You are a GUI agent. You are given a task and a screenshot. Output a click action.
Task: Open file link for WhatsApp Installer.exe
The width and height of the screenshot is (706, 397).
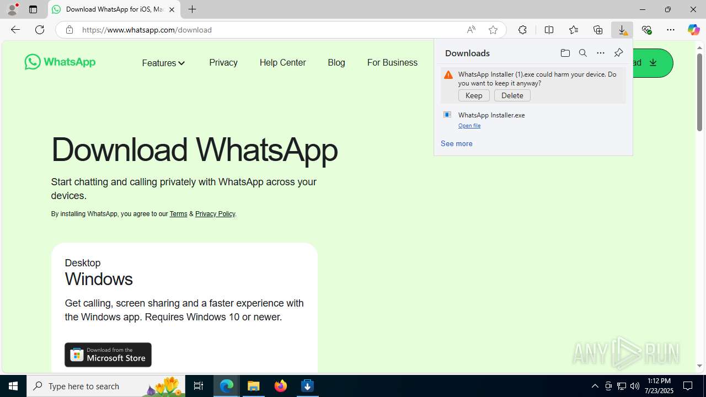pos(469,126)
